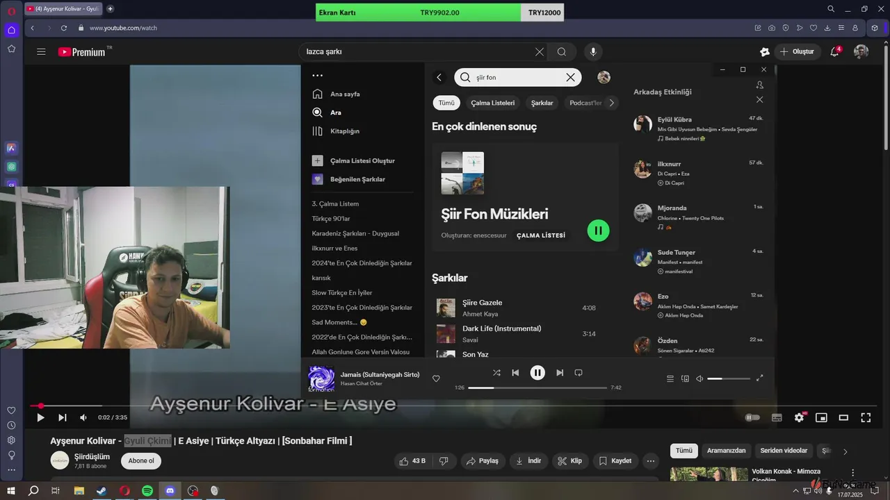Expand more Spotify filter chips with arrow
The image size is (890, 500).
tap(611, 103)
